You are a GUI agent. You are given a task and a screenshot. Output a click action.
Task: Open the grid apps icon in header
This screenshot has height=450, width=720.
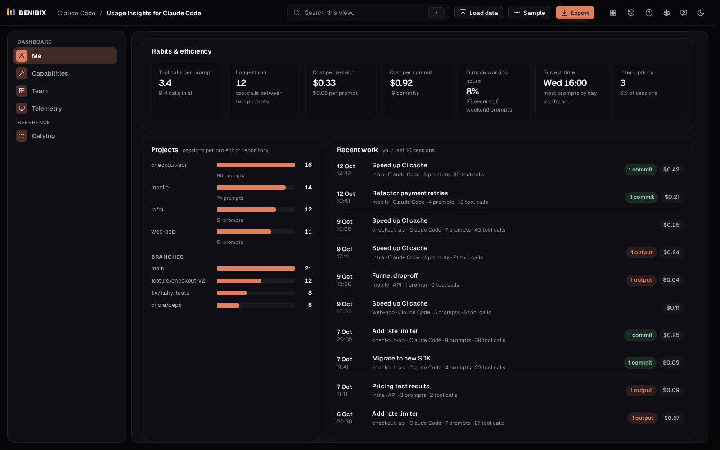click(x=613, y=13)
